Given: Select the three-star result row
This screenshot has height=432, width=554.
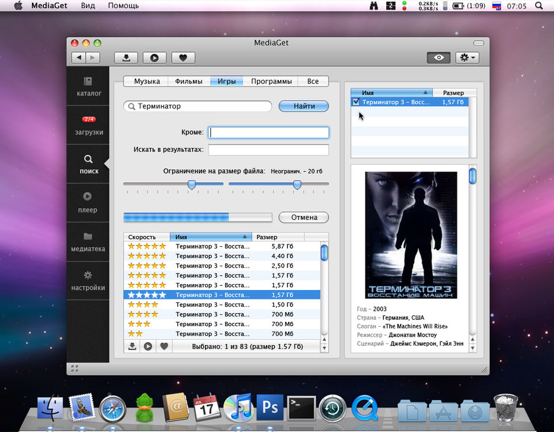Looking at the screenshot, I should click(222, 324).
